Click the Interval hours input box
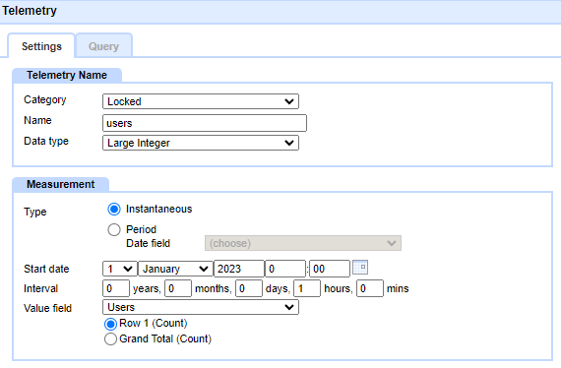Screen dimensions: 561x368 [x=307, y=288]
